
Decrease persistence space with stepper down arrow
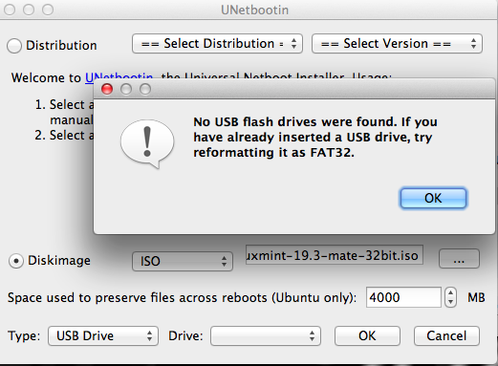450,302
